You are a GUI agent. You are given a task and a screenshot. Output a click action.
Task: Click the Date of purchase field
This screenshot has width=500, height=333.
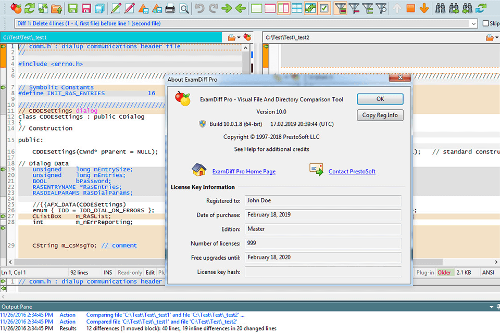click(323, 215)
